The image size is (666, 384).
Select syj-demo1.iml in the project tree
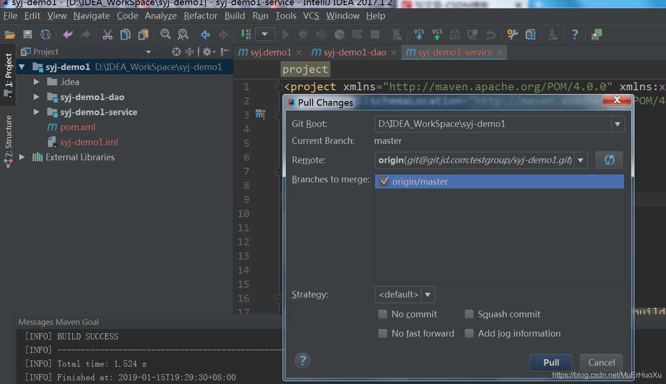click(89, 142)
